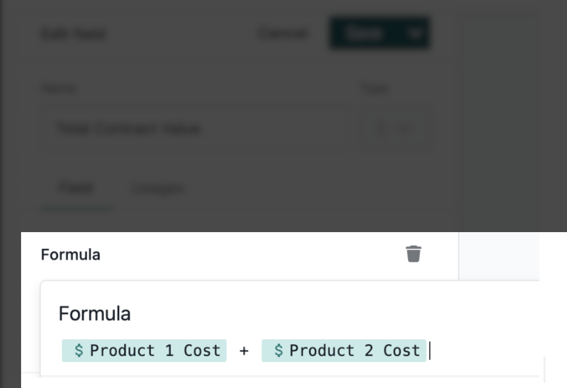
Task: Click the gray side panel beside Formula
Action: pyautogui.click(x=499, y=256)
